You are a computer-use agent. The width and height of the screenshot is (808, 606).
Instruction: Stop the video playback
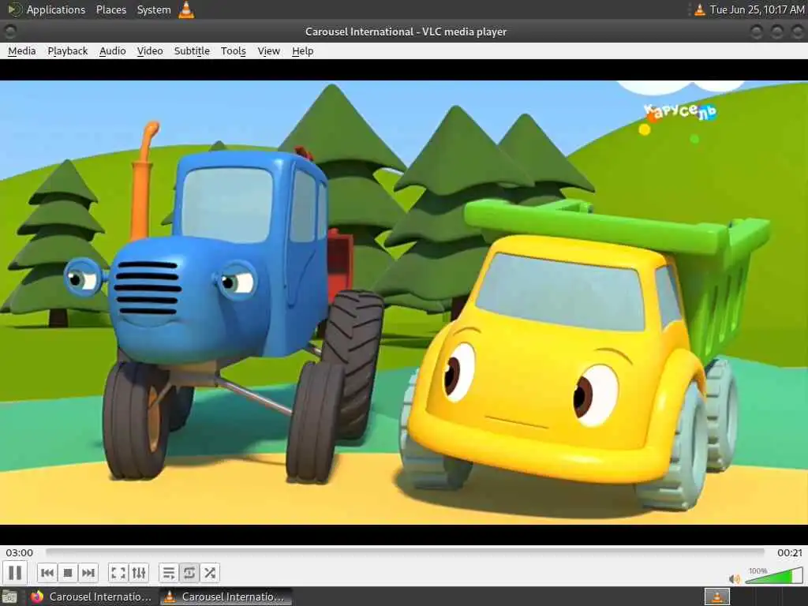[x=68, y=573]
